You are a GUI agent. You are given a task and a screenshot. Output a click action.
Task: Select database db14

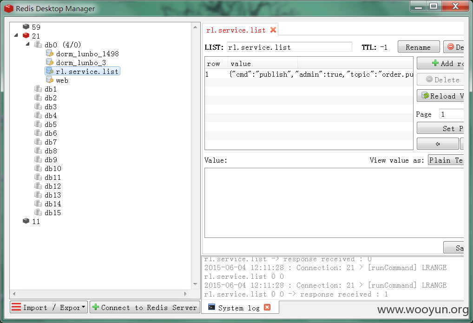coord(53,204)
